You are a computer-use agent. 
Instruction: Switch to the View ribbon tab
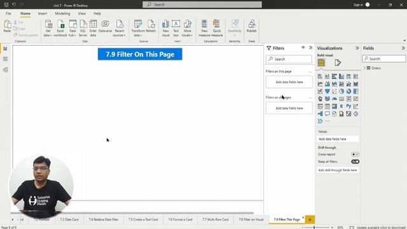pyautogui.click(x=82, y=13)
